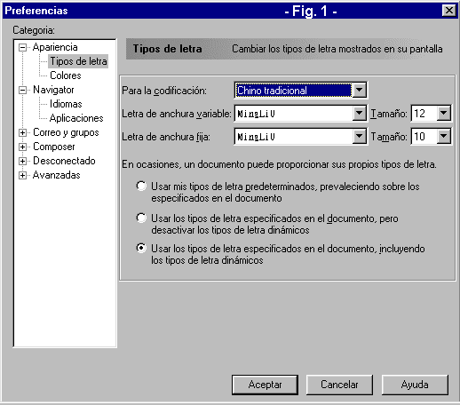Select Colores in the category tree

tap(66, 75)
